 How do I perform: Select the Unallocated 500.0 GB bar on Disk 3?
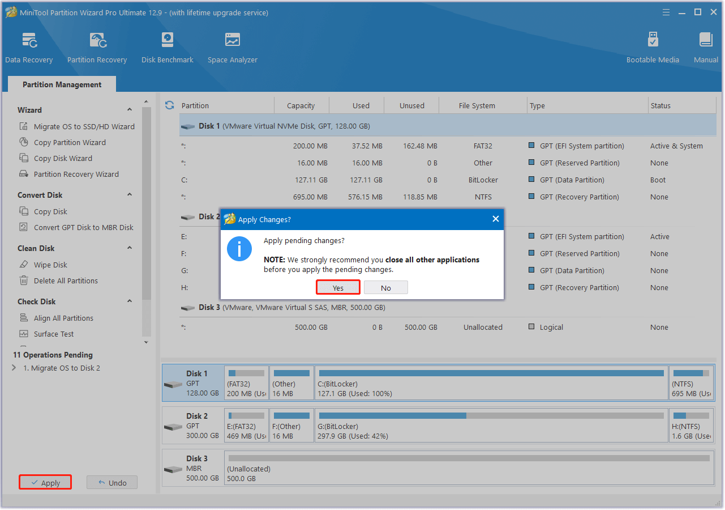click(469, 468)
